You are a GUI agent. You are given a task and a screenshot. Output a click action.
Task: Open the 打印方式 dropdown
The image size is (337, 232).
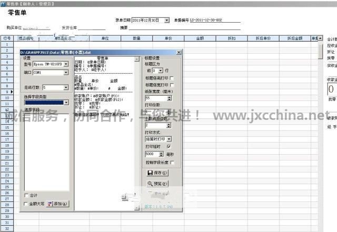coord(169,139)
